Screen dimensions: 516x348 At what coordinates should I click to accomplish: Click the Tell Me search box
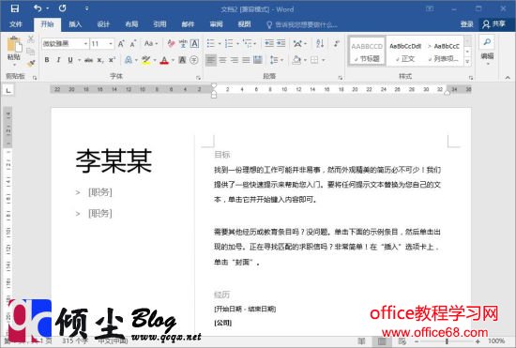tap(301, 24)
